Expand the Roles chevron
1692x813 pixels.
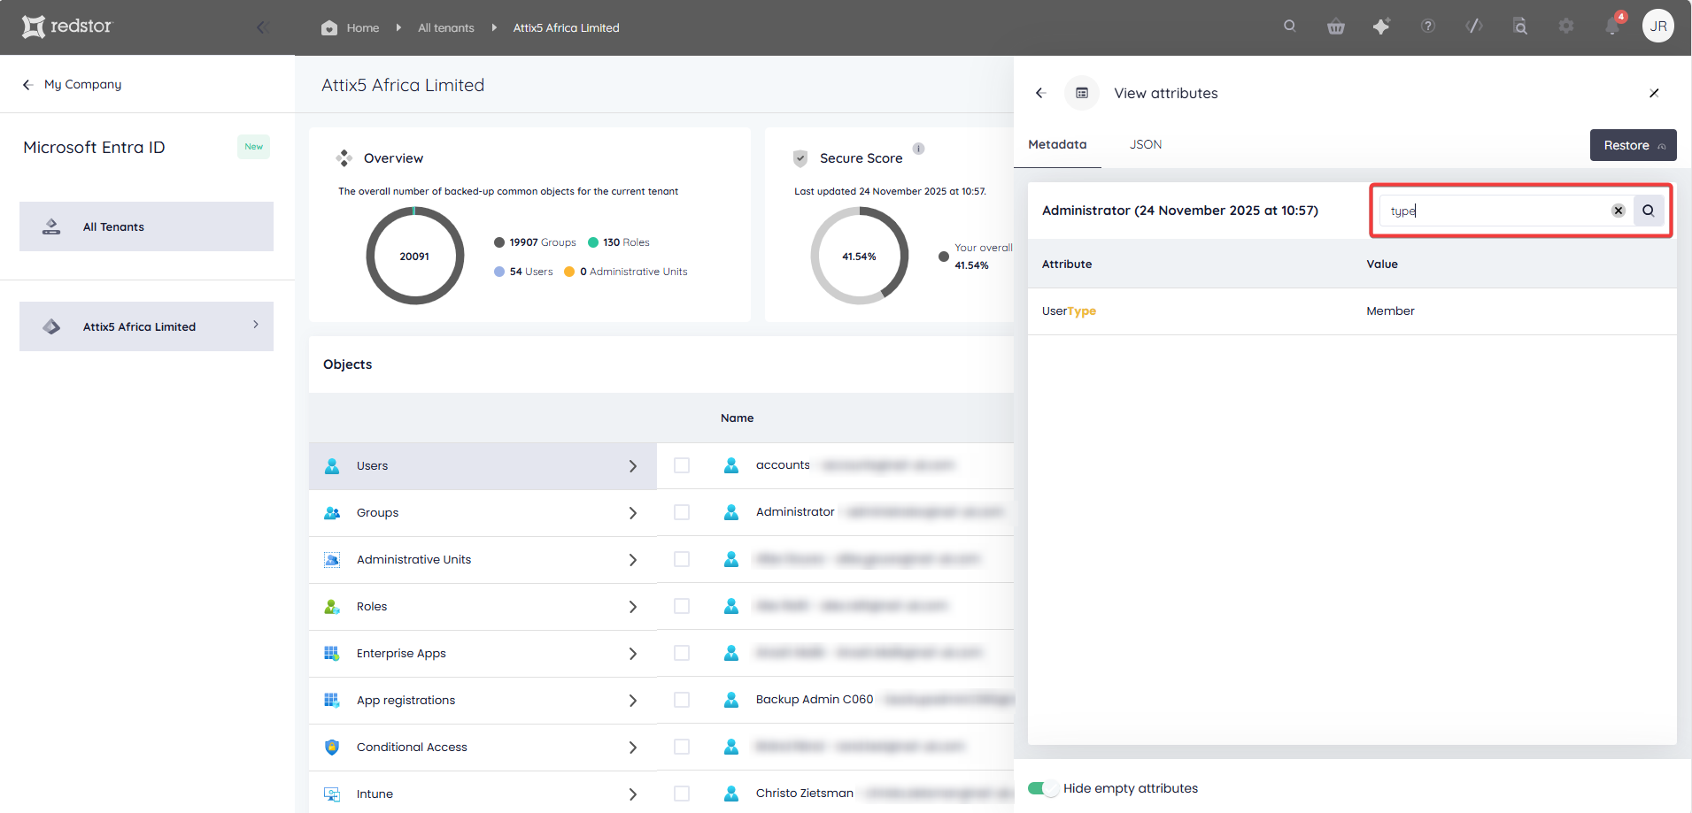pyautogui.click(x=633, y=607)
